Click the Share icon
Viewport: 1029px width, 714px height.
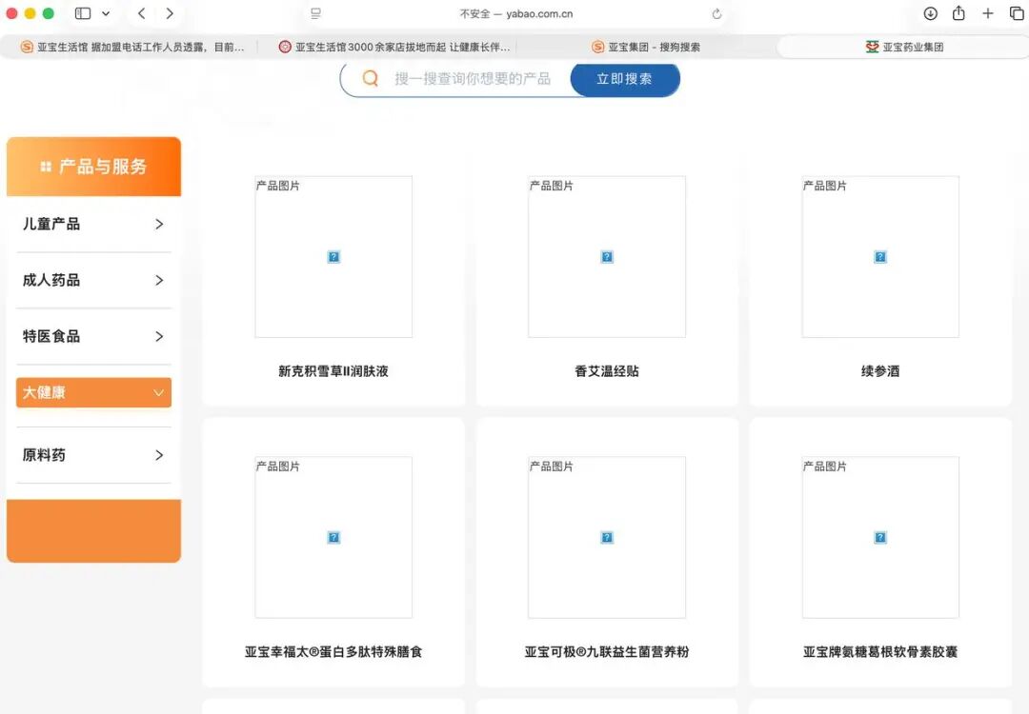(959, 14)
